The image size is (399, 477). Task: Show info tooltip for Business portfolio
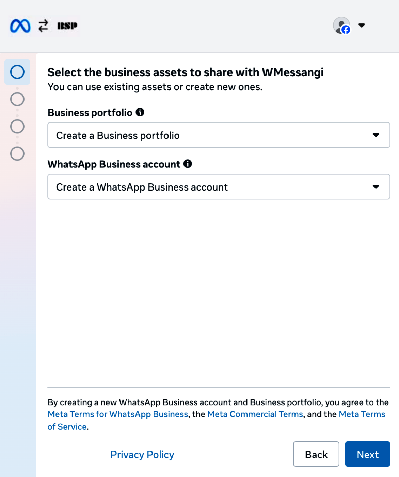[x=140, y=112]
